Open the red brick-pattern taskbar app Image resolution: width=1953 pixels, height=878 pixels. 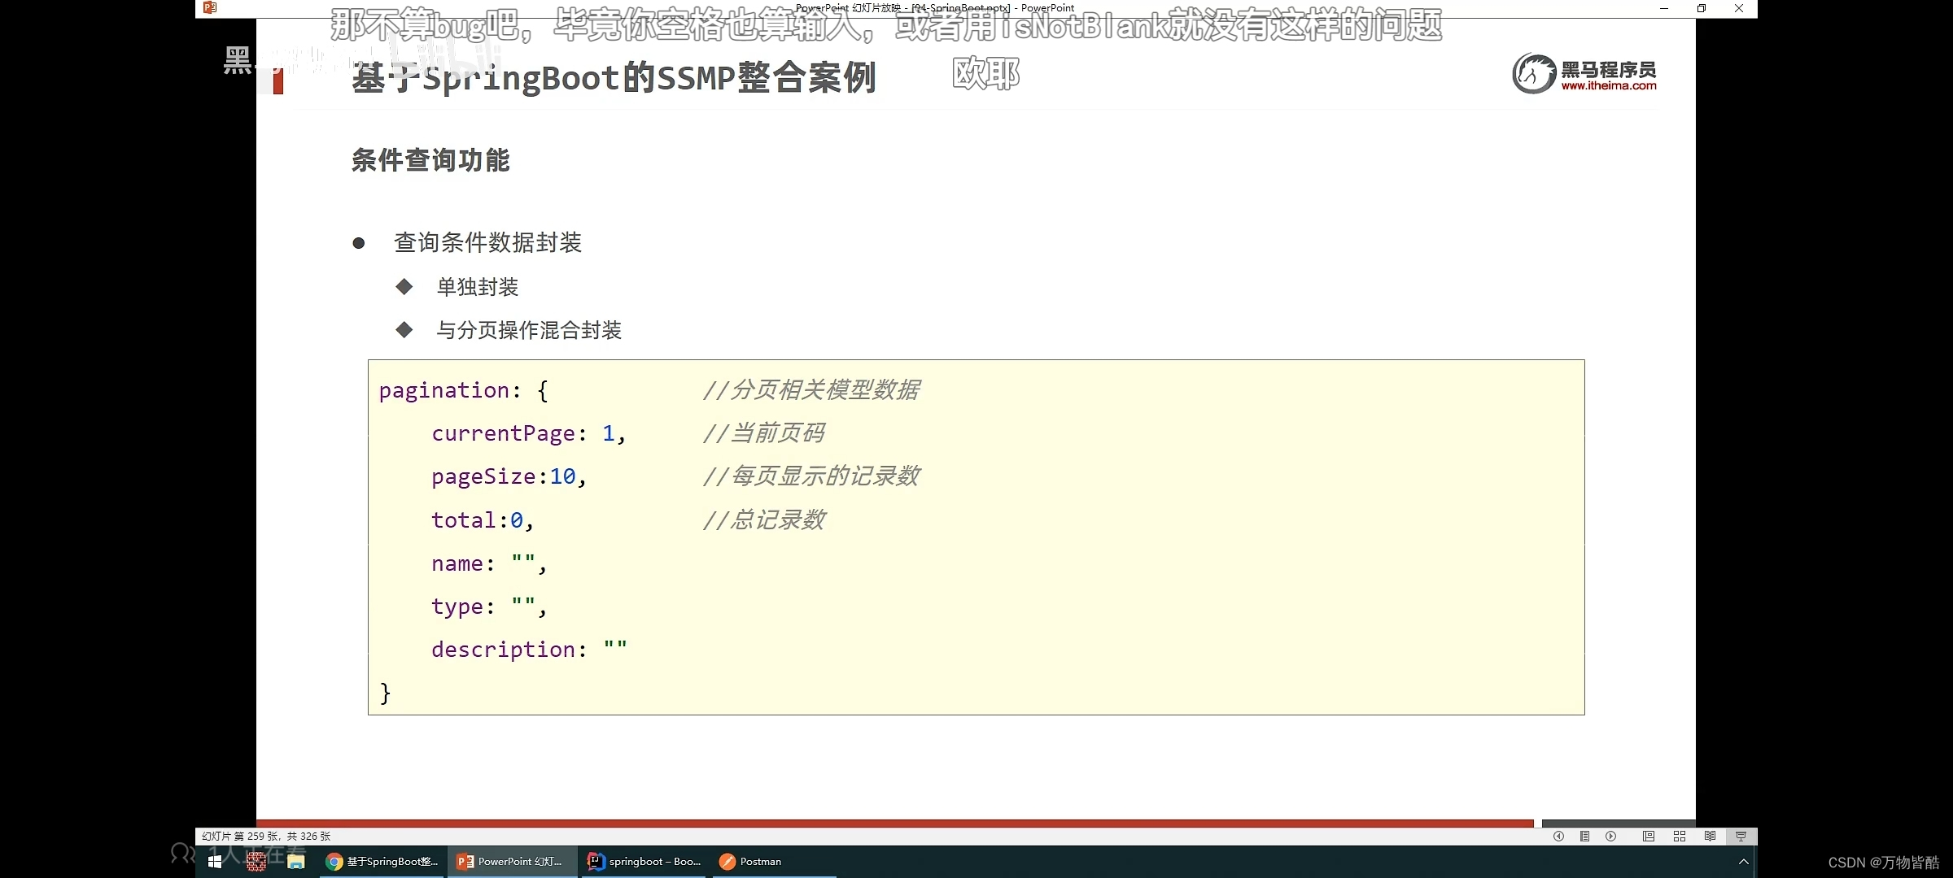pyautogui.click(x=256, y=862)
